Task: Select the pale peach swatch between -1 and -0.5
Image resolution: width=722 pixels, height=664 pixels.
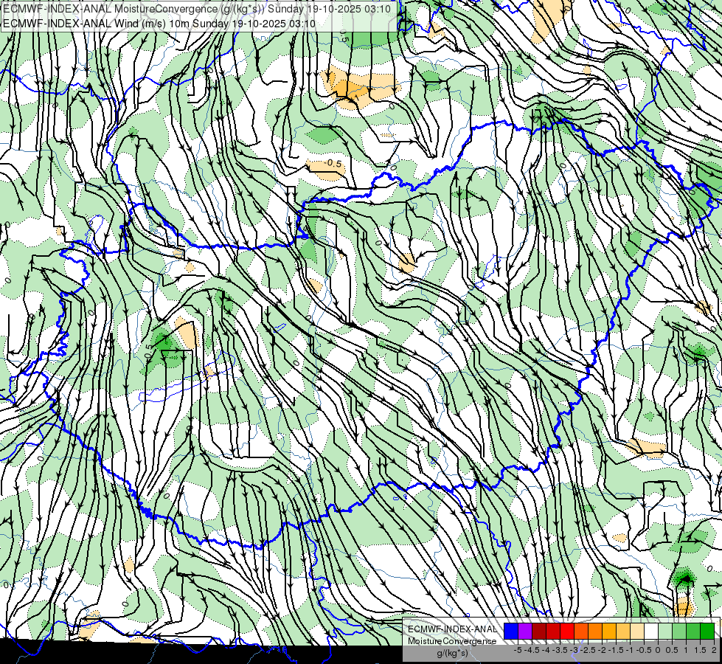Action: pyautogui.click(x=636, y=632)
